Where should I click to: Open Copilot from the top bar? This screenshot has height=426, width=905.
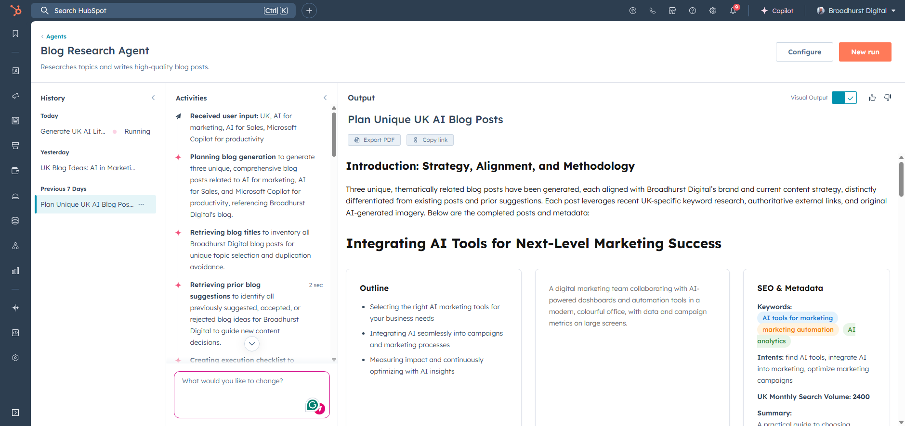[x=777, y=11]
